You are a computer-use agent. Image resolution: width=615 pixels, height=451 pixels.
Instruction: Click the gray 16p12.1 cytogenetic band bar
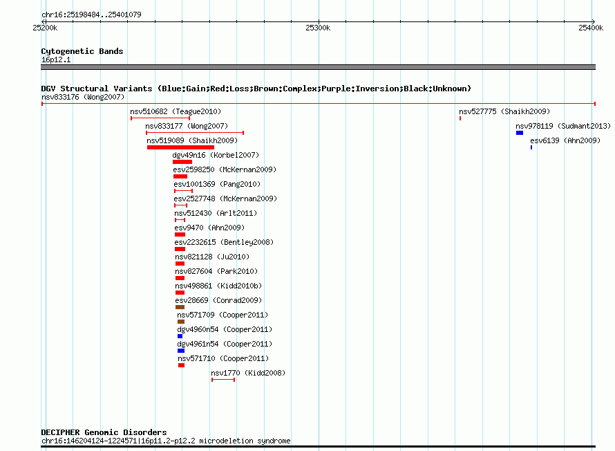point(318,67)
